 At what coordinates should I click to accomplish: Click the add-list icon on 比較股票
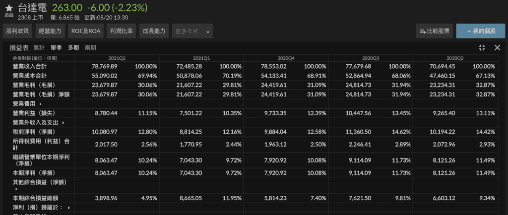coord(423,31)
